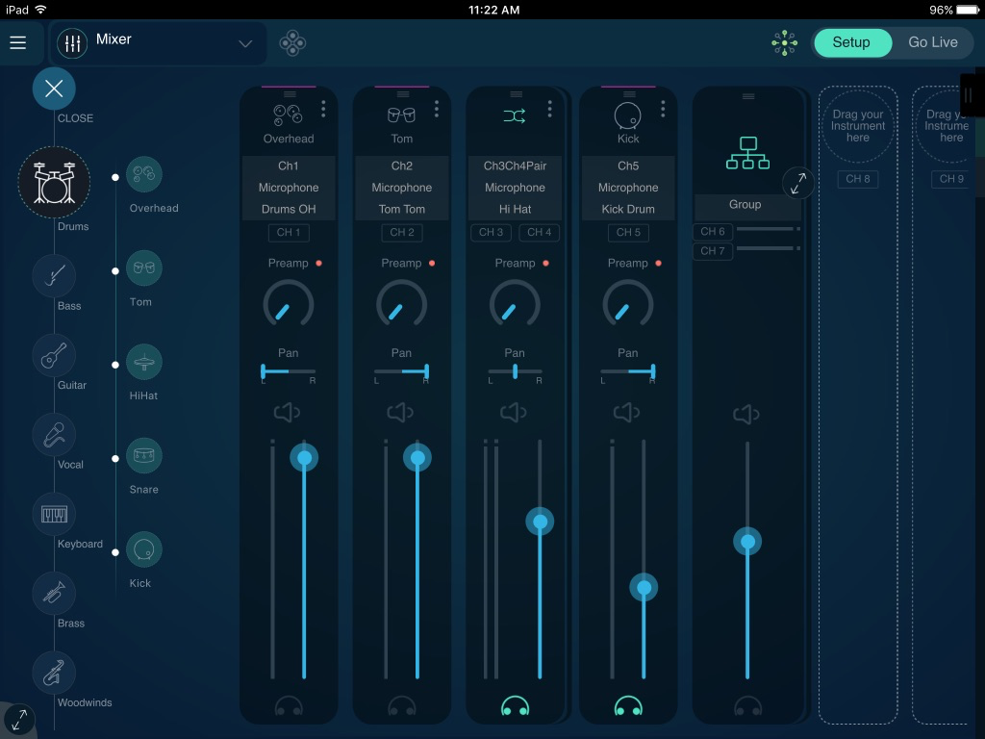Viewport: 985px width, 739px height.
Task: Switch to Setup mode
Action: [852, 42]
